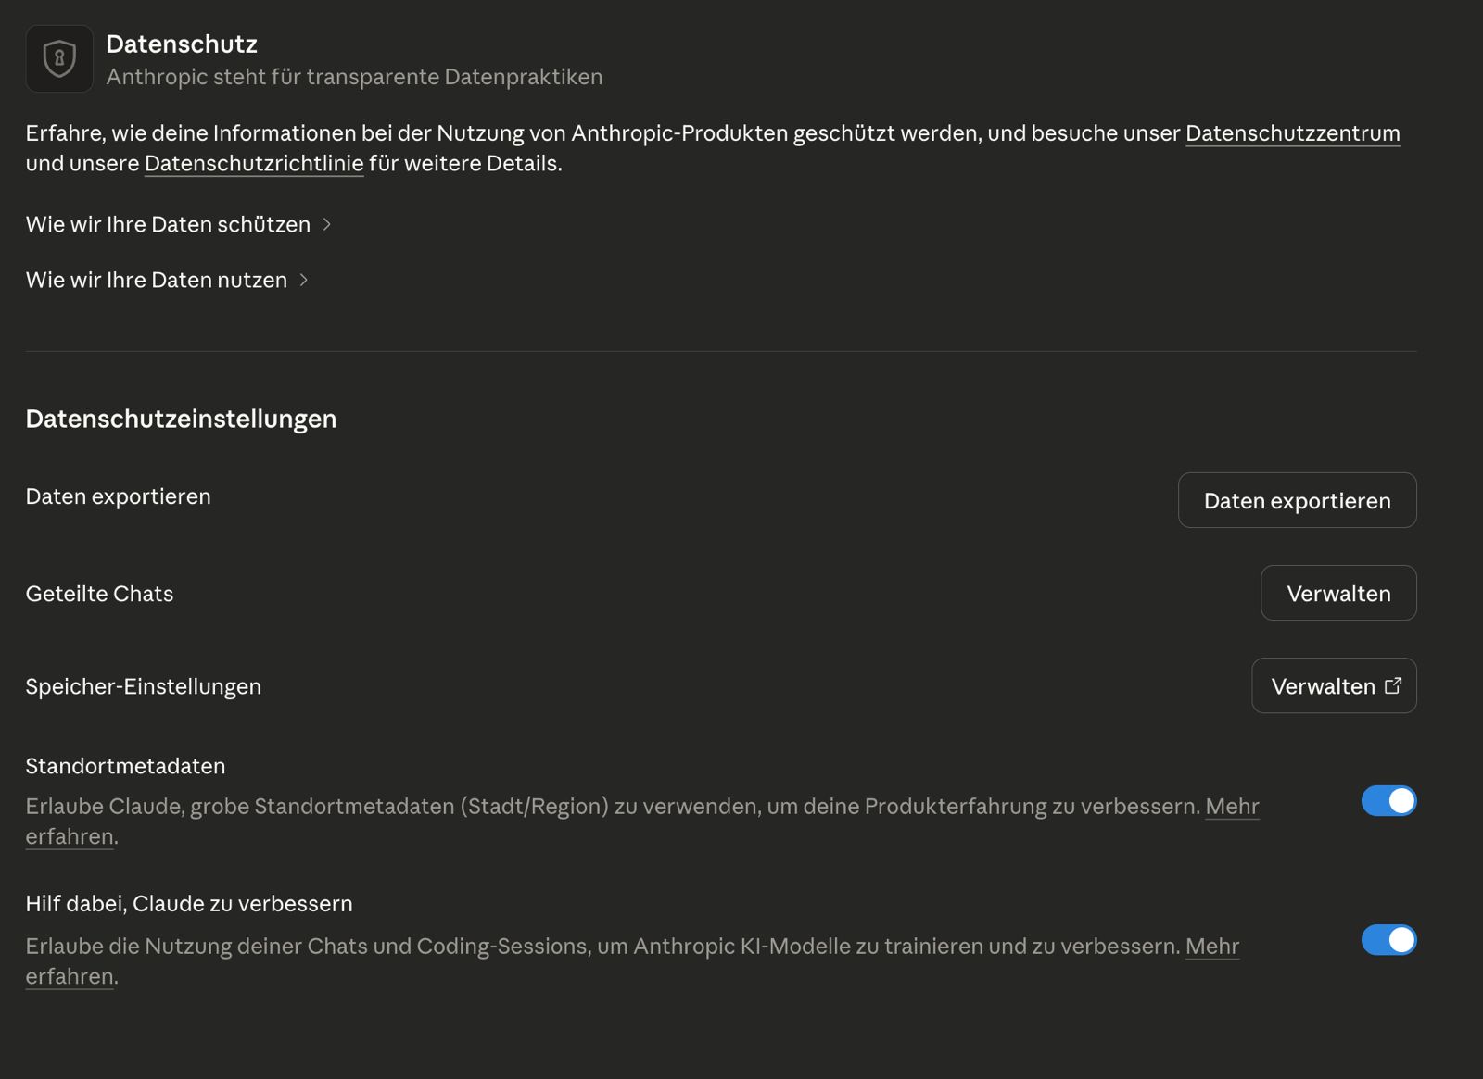Click 'Verwalten' next to Geteilte Chats
This screenshot has height=1079, width=1483.
coord(1337,593)
